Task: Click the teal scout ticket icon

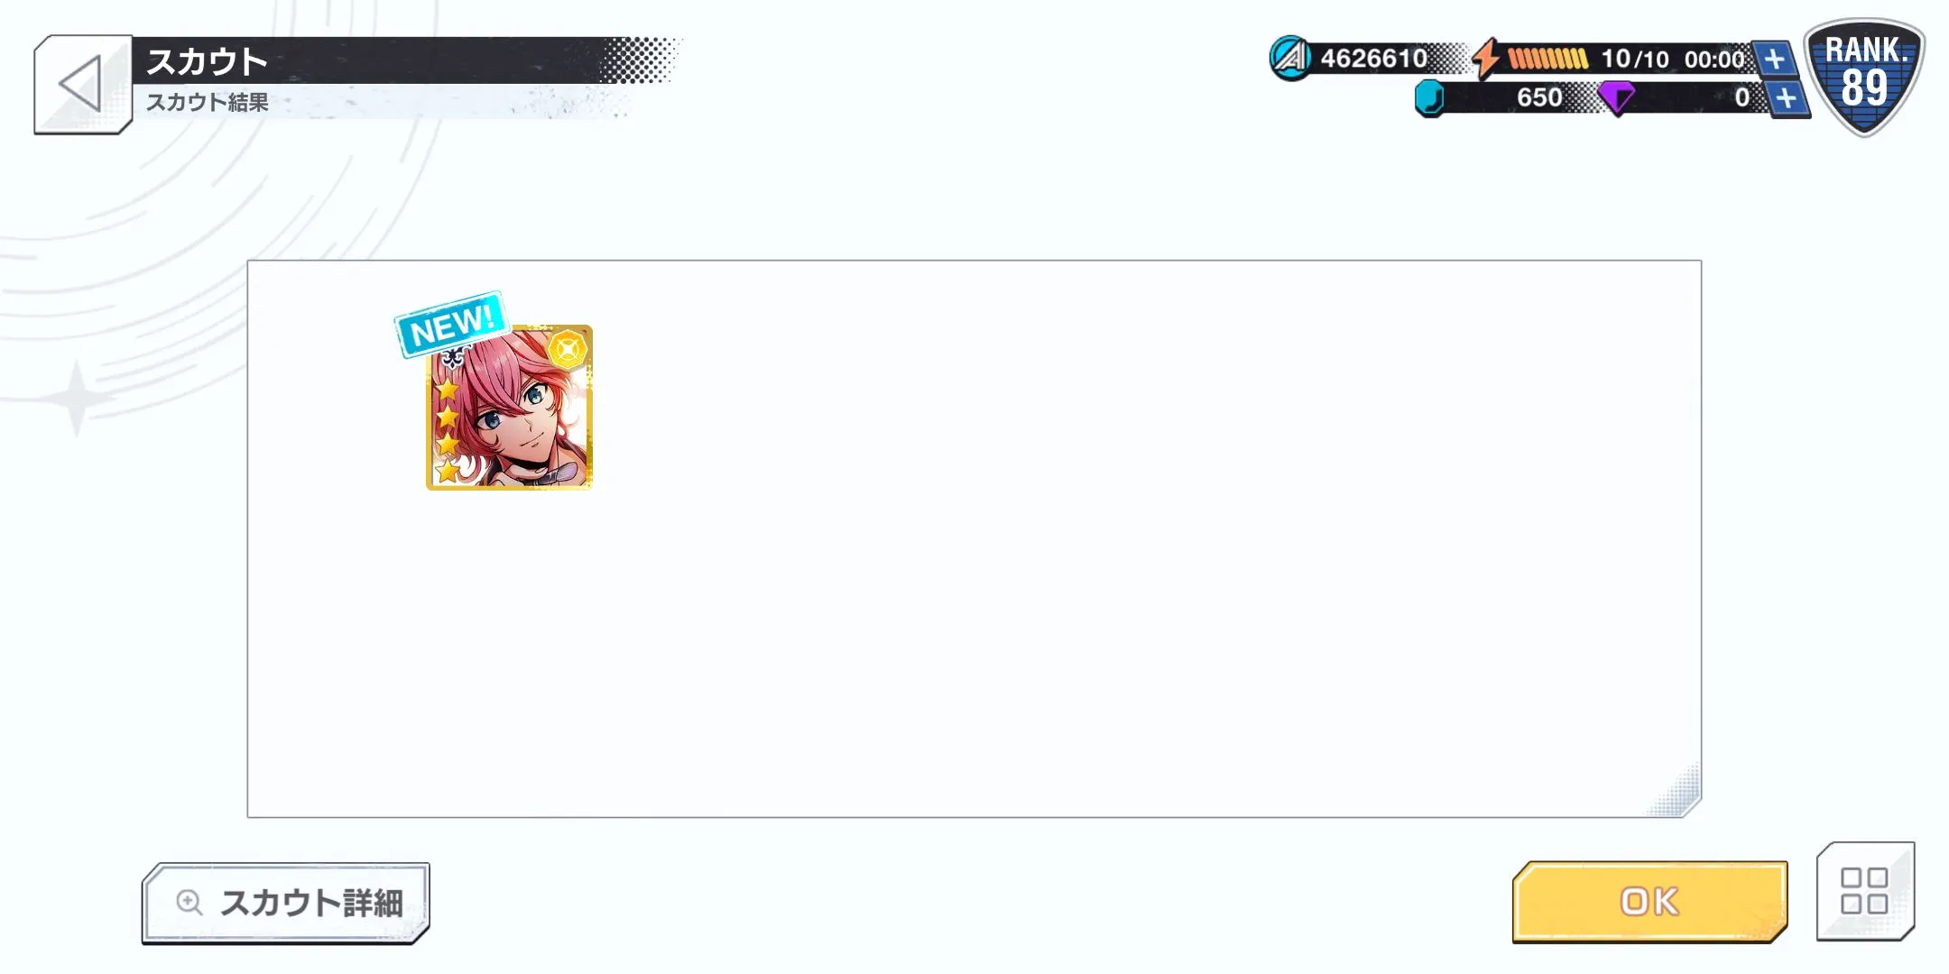Action: point(1430,98)
